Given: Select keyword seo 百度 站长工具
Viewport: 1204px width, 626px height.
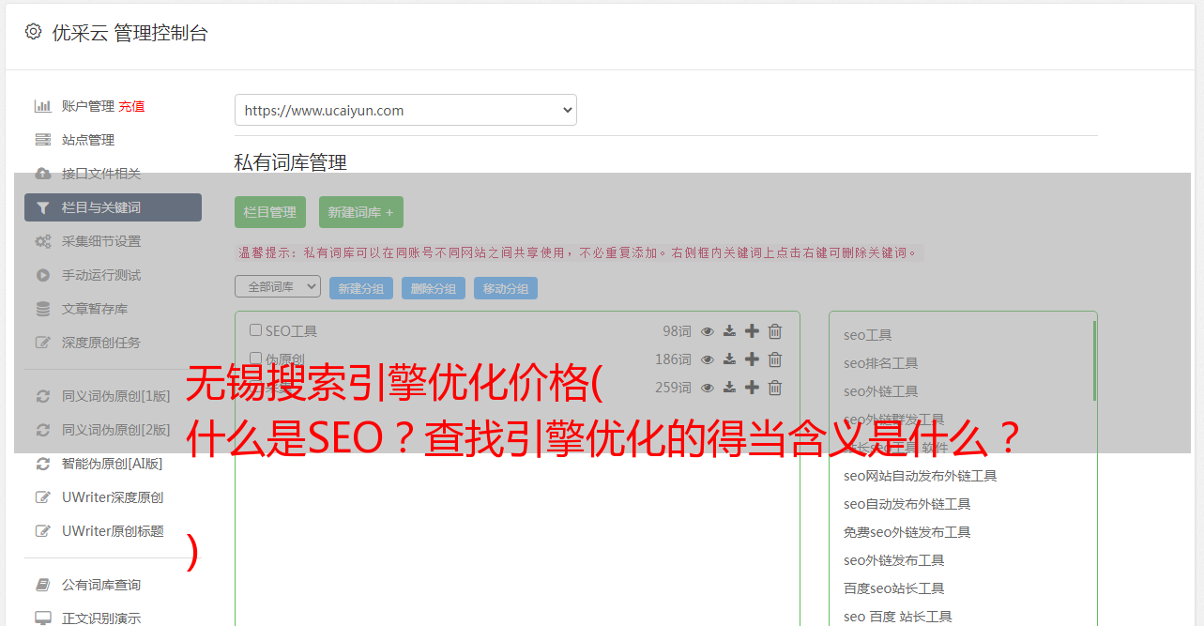Looking at the screenshot, I should coord(898,617).
